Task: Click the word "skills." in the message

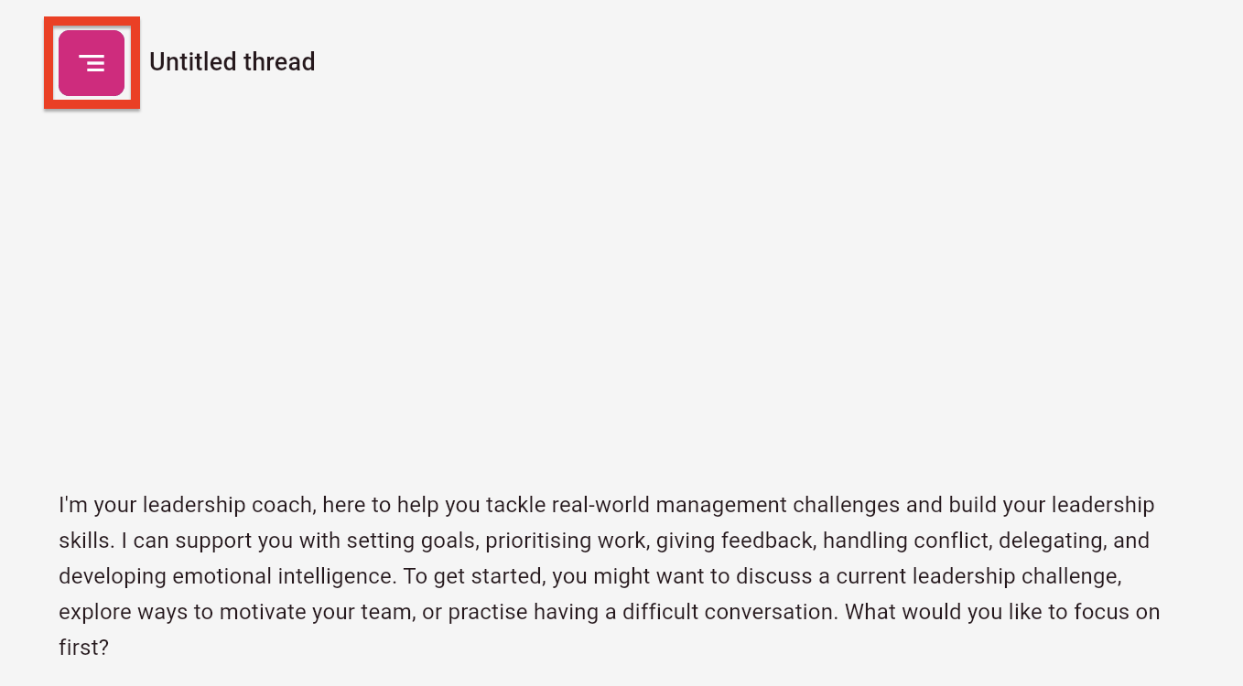Action: tap(86, 541)
